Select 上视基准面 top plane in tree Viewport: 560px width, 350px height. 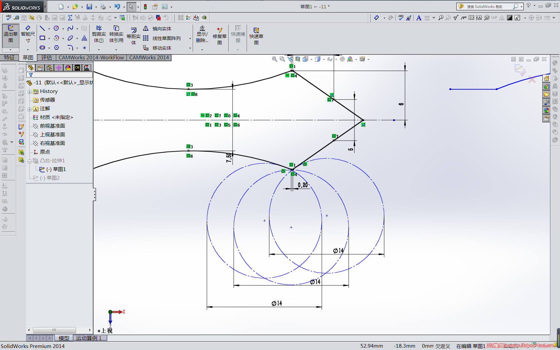click(x=49, y=135)
